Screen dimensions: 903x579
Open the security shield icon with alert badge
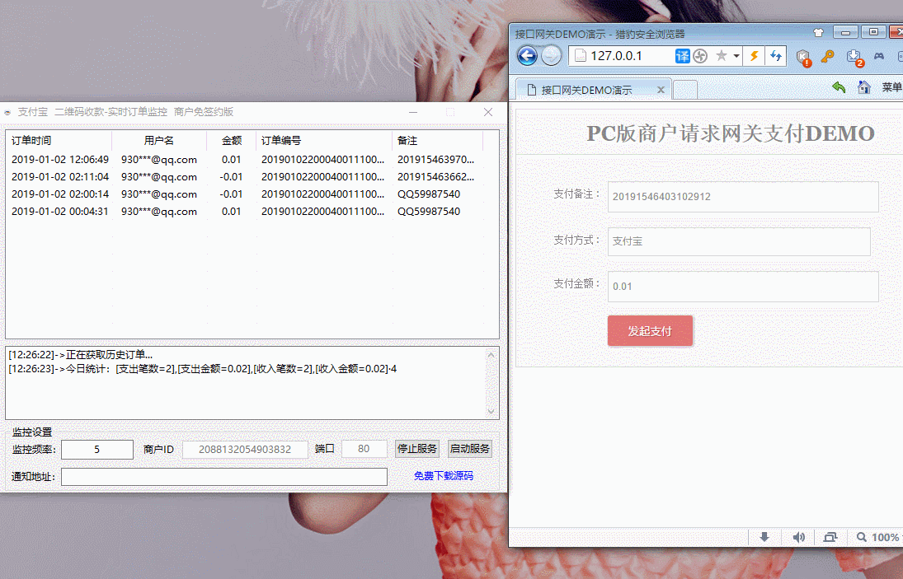pos(803,58)
